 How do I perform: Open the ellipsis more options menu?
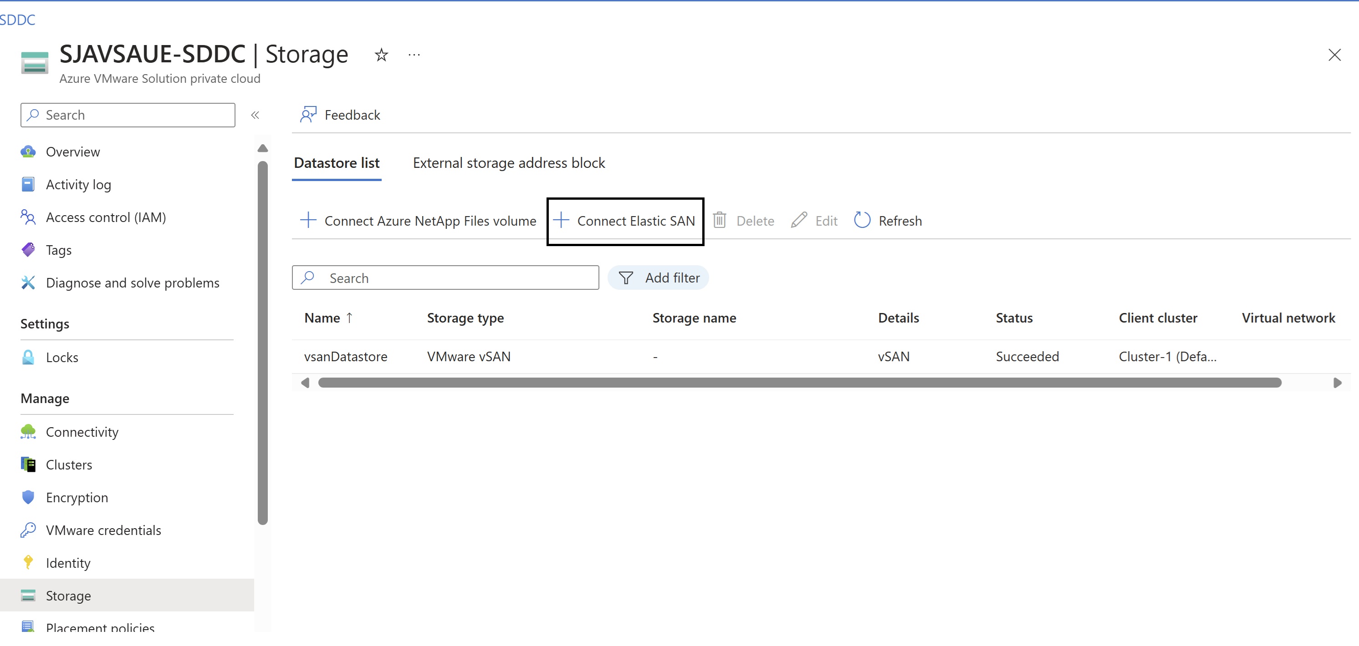click(x=414, y=55)
